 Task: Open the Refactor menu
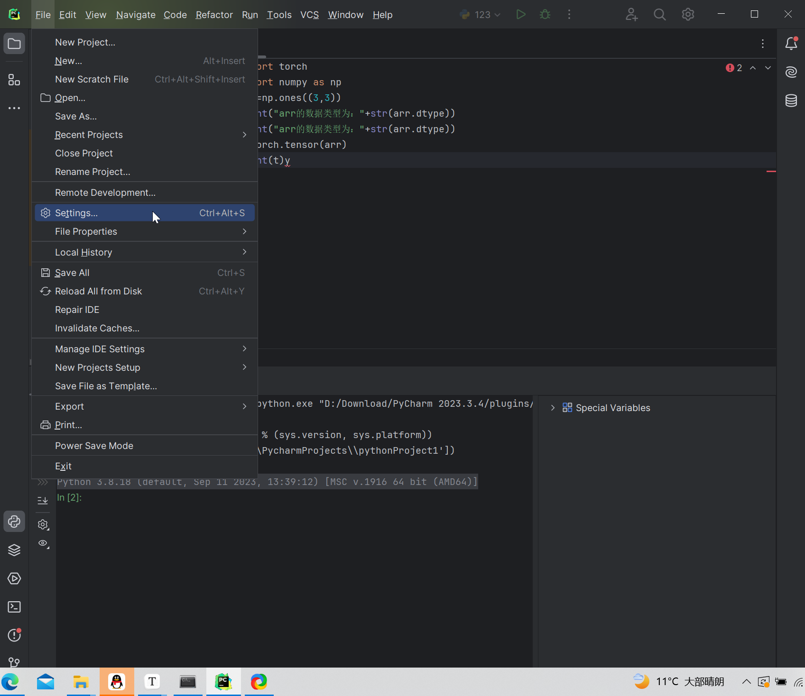pos(214,15)
